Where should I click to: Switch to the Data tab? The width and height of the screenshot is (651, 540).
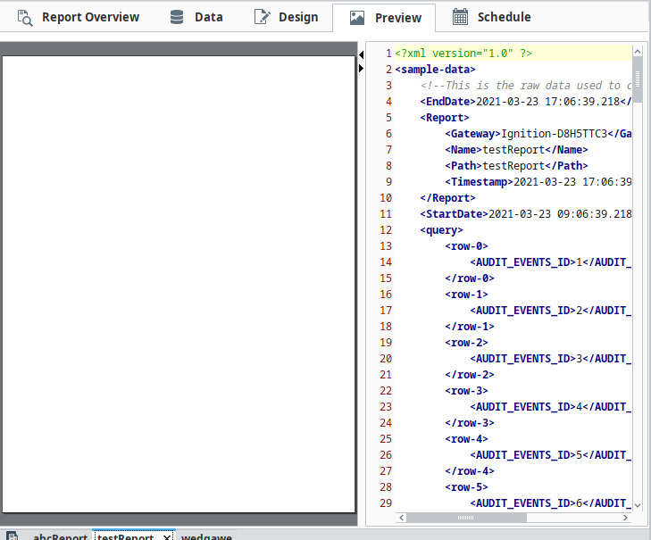tap(196, 18)
